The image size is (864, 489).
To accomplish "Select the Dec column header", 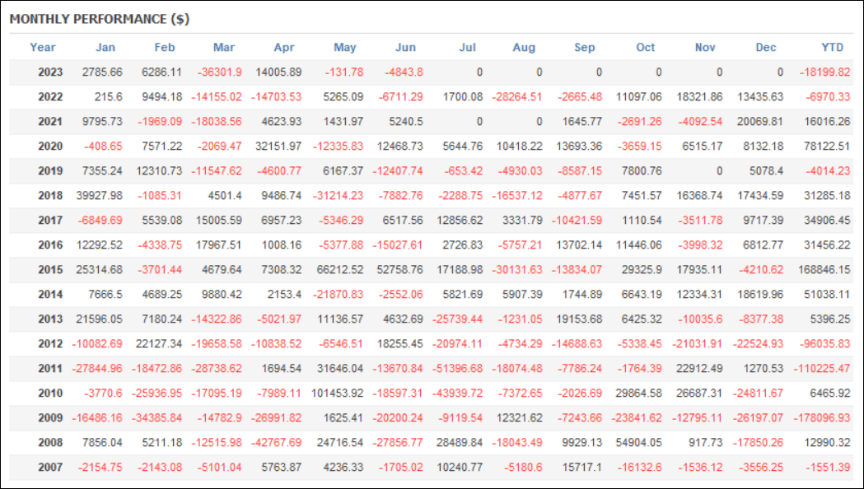I will tap(766, 48).
